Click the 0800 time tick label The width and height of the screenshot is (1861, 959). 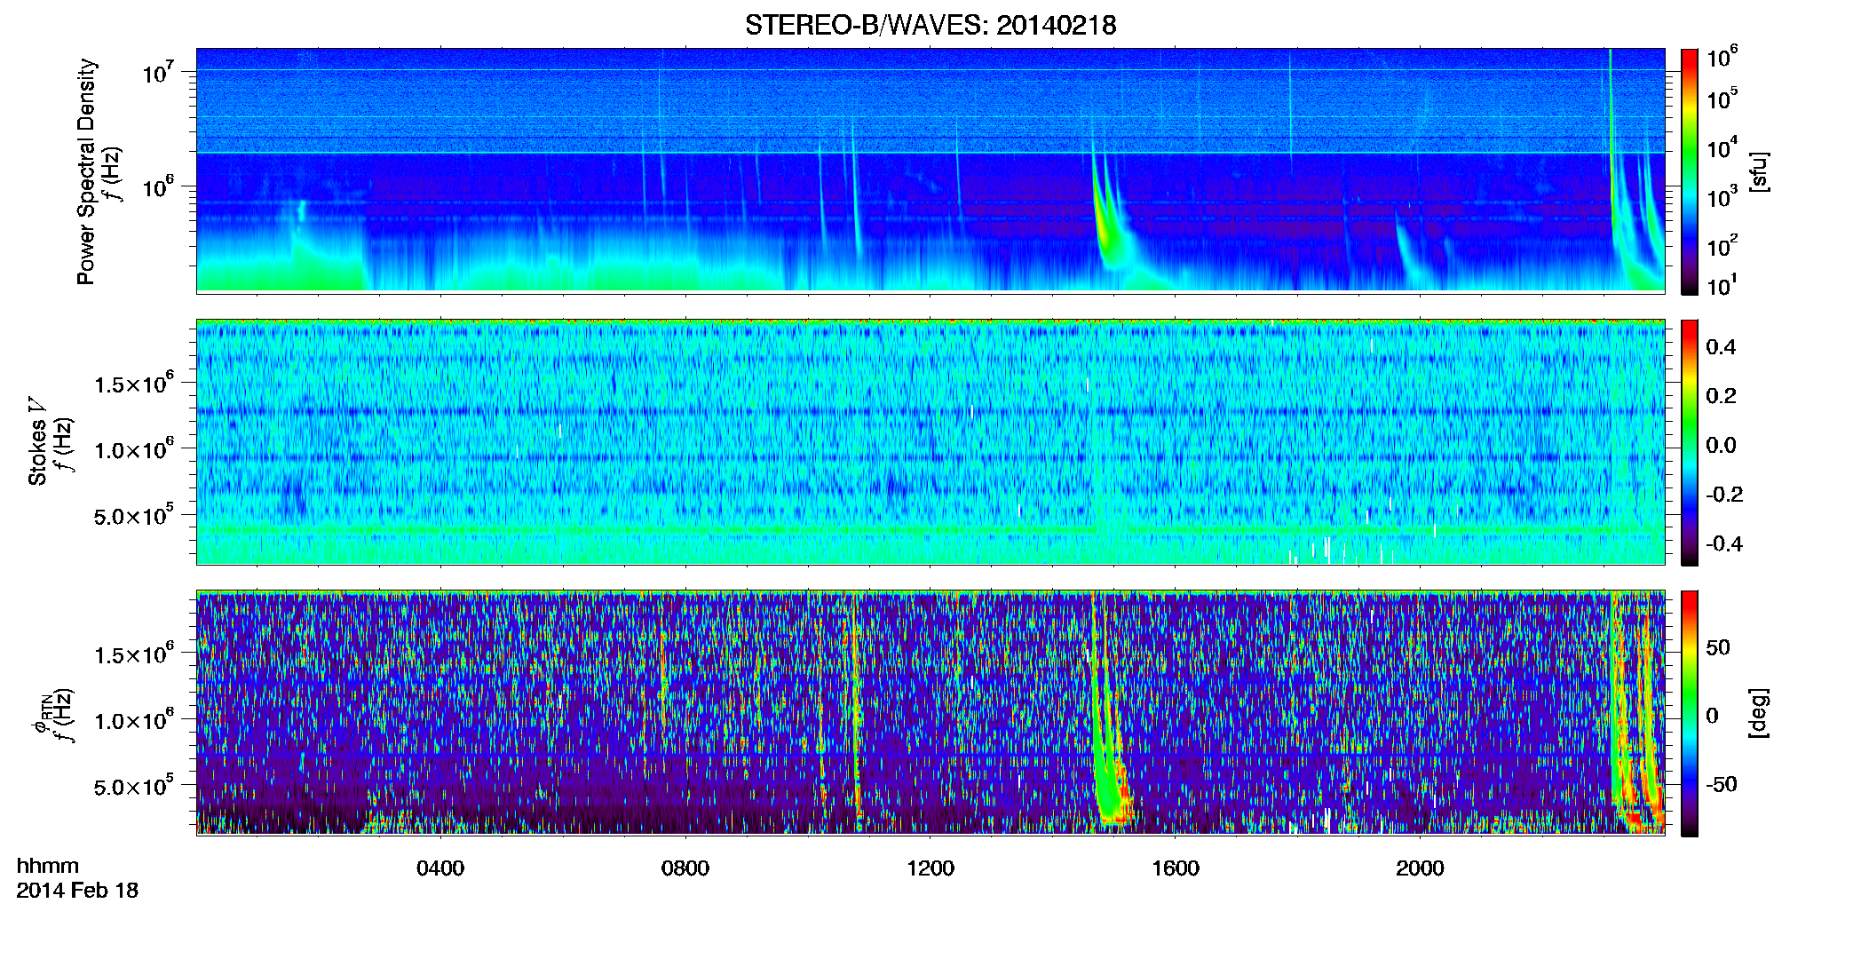coord(685,868)
